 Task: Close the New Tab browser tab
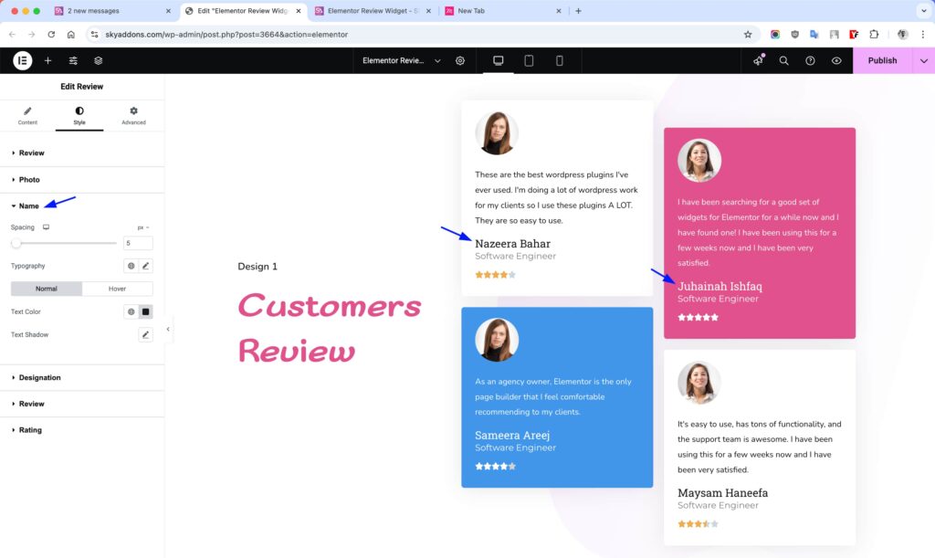tap(558, 11)
